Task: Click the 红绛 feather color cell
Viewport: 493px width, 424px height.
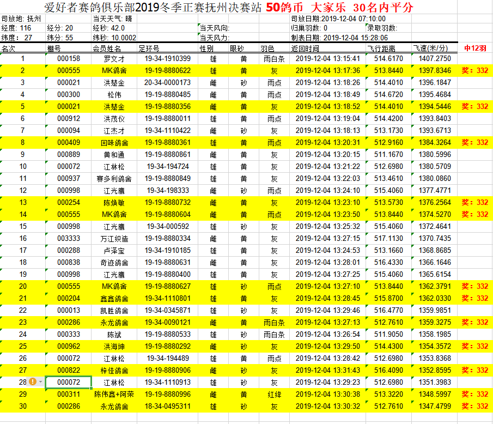Action: click(x=274, y=395)
